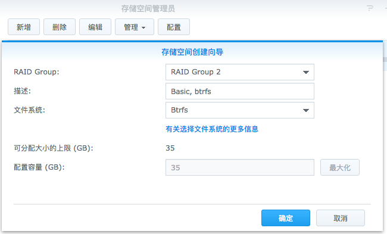Click the 配置容量 (GB) input field
The image size is (387, 234).
click(x=240, y=167)
